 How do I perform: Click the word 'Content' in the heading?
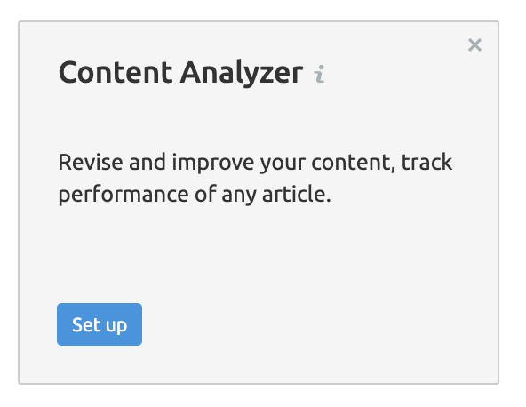click(116, 72)
